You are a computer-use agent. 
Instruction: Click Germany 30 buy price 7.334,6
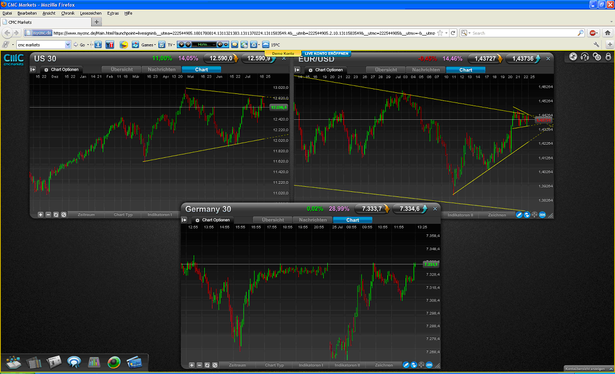click(410, 209)
